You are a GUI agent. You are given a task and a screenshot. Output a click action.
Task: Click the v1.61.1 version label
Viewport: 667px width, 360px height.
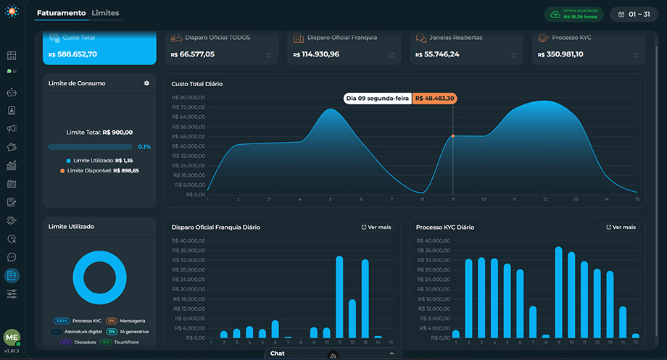coord(12,351)
